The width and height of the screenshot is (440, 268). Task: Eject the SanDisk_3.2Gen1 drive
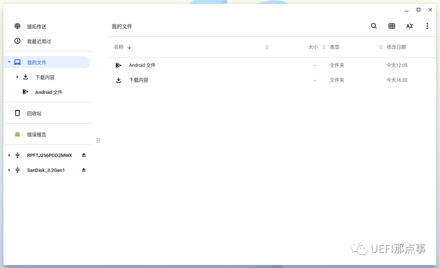point(84,170)
